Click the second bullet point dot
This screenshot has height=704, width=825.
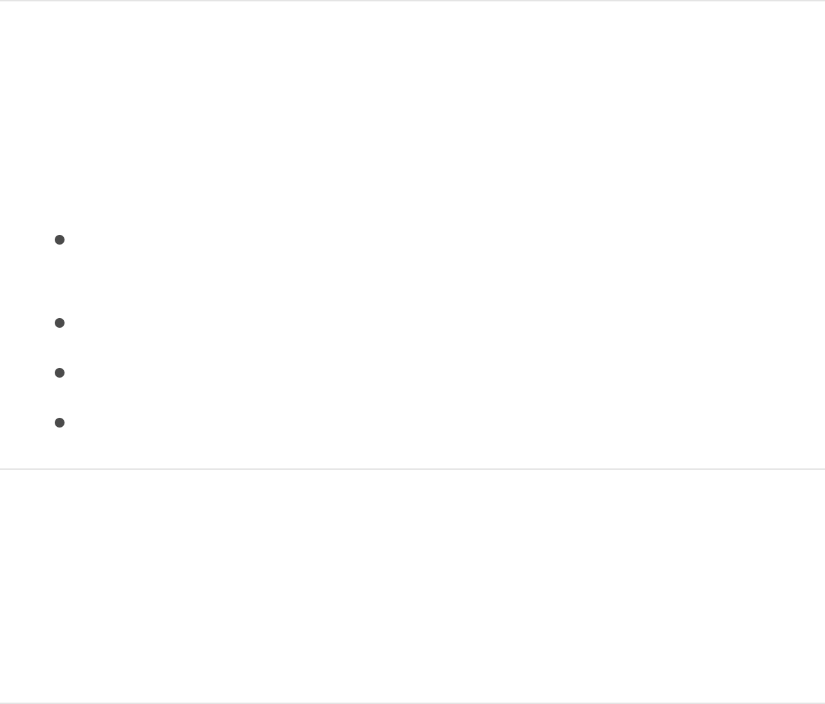[x=60, y=323]
